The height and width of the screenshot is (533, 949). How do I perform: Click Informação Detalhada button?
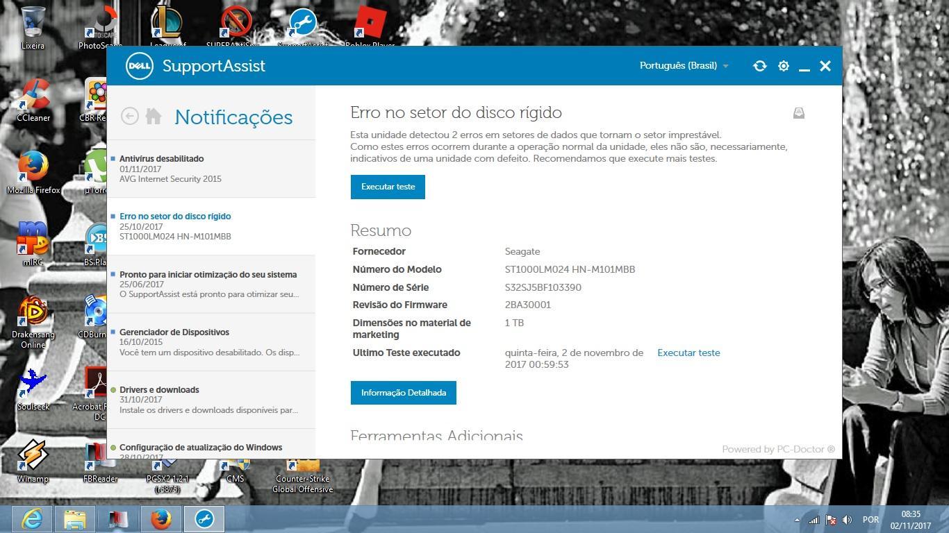[404, 393]
